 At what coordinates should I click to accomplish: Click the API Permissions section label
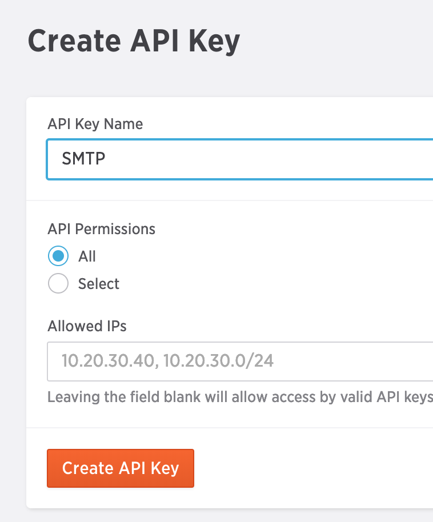click(101, 229)
